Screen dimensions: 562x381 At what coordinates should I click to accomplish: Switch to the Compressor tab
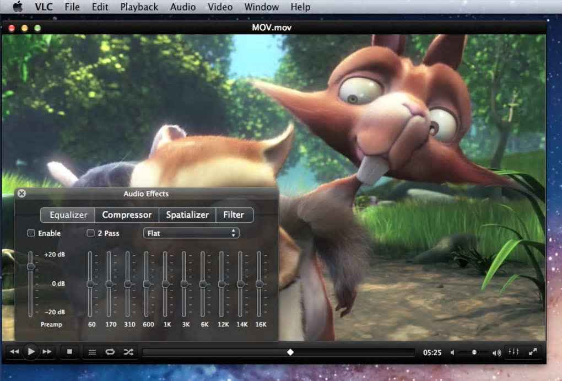[127, 214]
